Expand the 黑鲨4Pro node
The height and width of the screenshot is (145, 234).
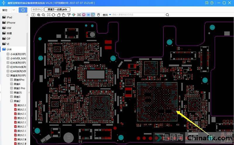coord(11,80)
